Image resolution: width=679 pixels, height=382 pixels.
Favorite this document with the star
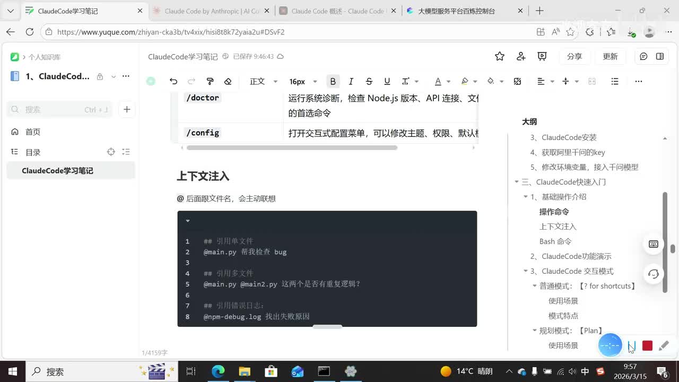(499, 56)
